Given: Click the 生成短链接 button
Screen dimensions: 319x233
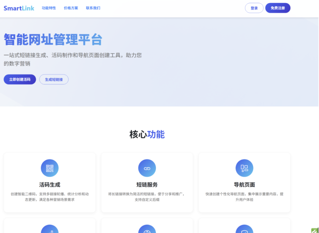Looking at the screenshot, I should 54,79.
